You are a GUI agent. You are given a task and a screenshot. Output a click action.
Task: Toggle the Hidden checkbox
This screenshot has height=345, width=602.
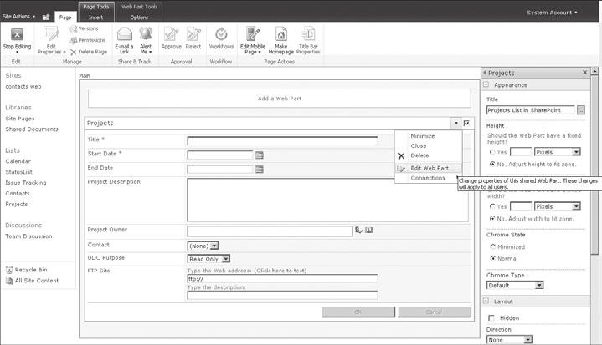491,317
